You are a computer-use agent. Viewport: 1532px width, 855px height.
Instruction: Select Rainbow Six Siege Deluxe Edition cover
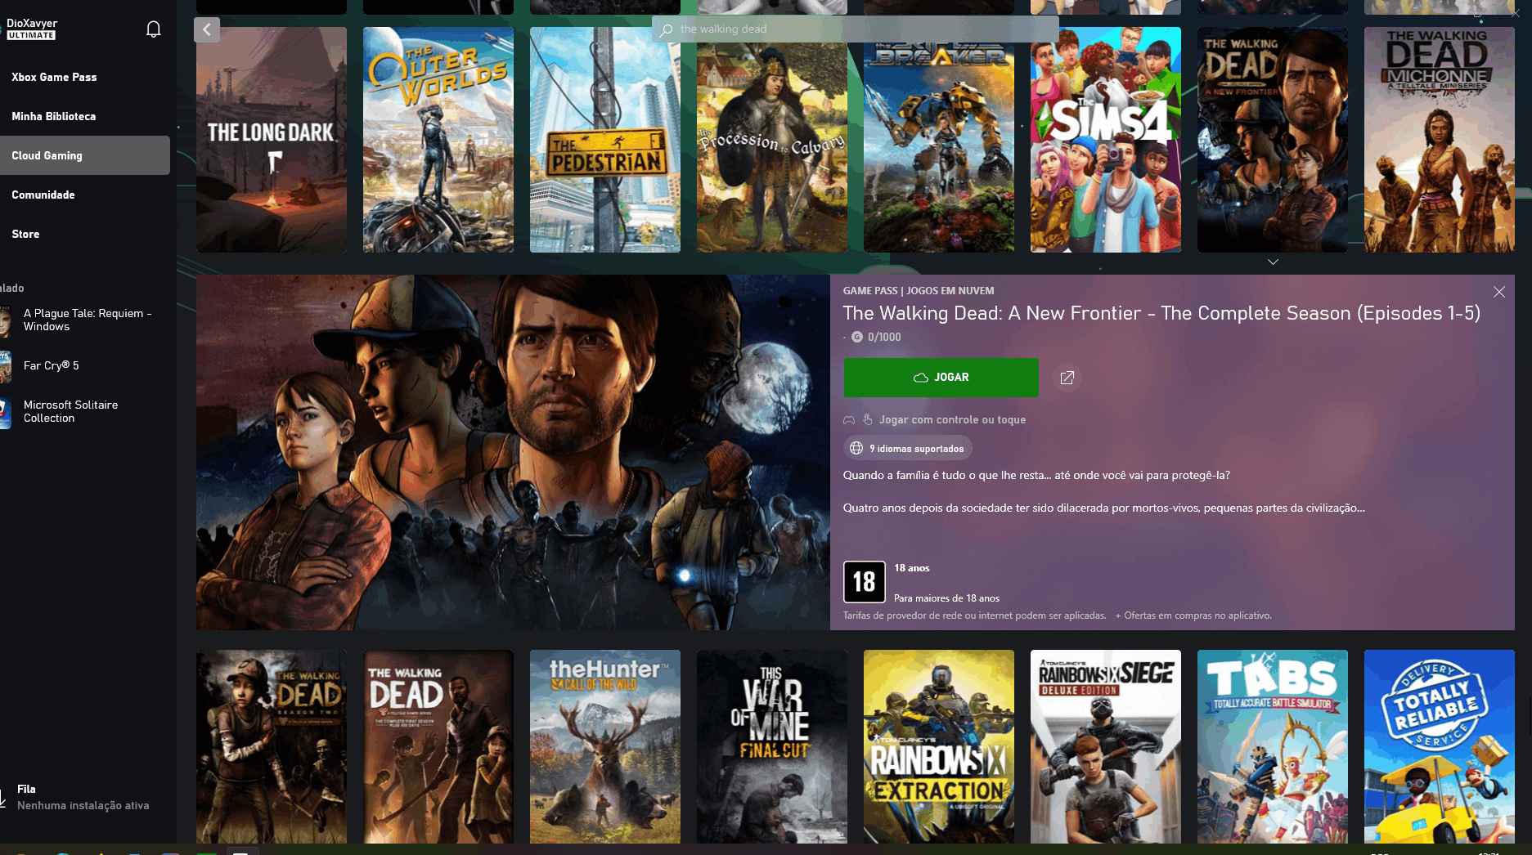point(1106,746)
